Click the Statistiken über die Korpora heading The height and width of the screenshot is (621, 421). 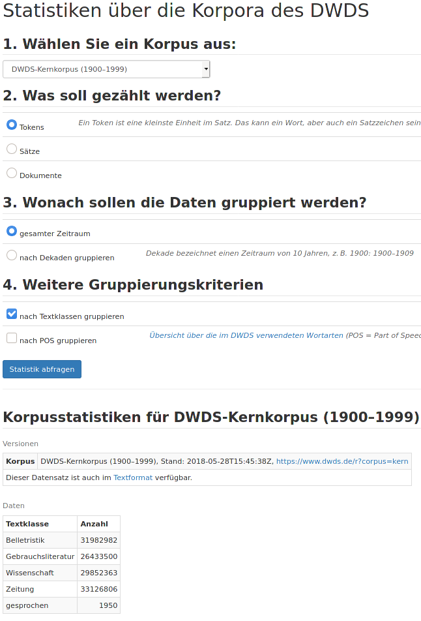click(x=186, y=10)
